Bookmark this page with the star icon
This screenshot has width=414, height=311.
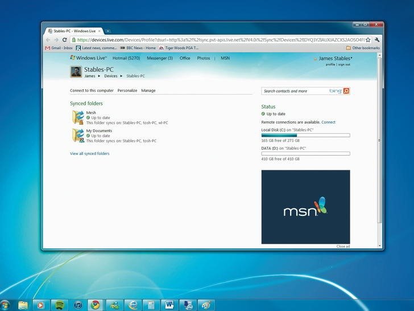point(368,40)
